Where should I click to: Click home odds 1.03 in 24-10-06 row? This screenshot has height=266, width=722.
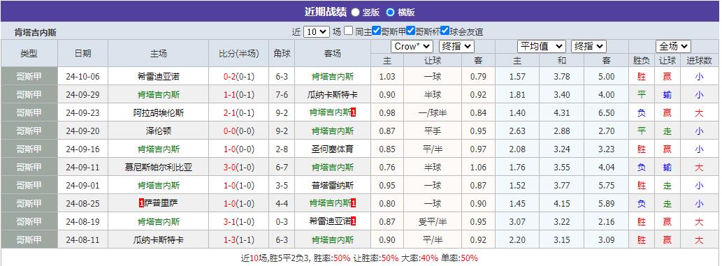click(x=387, y=77)
